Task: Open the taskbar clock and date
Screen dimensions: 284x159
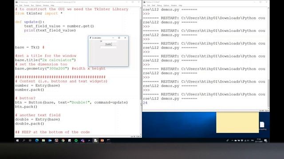Action: [x=259, y=140]
